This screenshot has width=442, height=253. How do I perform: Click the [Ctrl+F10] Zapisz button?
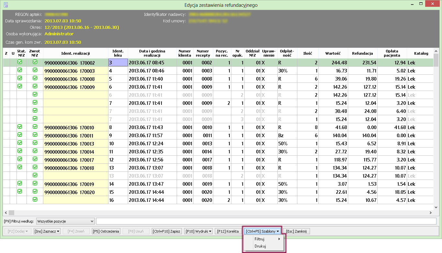pos(167,231)
